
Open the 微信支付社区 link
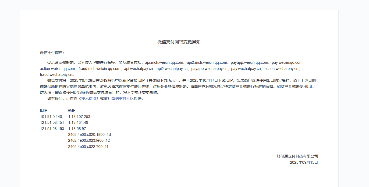click(x=123, y=99)
